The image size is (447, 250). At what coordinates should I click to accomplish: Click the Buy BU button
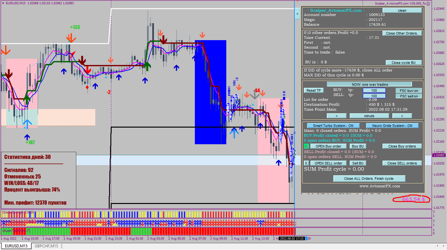358,146
